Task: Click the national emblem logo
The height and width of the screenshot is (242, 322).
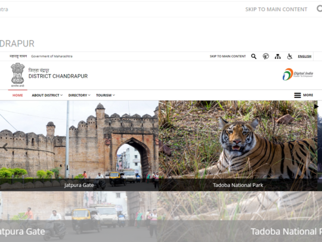Action: point(18,75)
